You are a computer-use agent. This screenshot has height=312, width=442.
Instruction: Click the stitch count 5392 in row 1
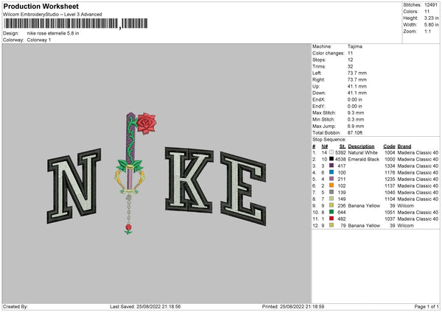click(340, 152)
